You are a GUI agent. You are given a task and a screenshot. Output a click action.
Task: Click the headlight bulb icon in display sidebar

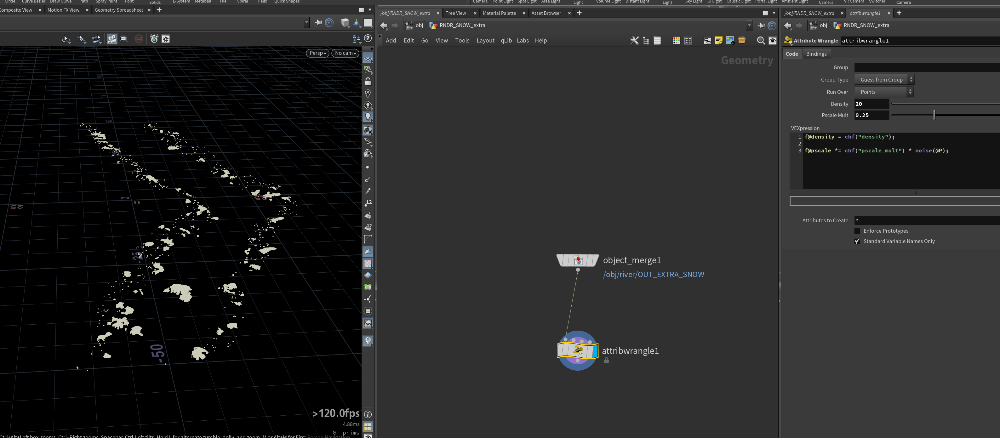tap(368, 117)
